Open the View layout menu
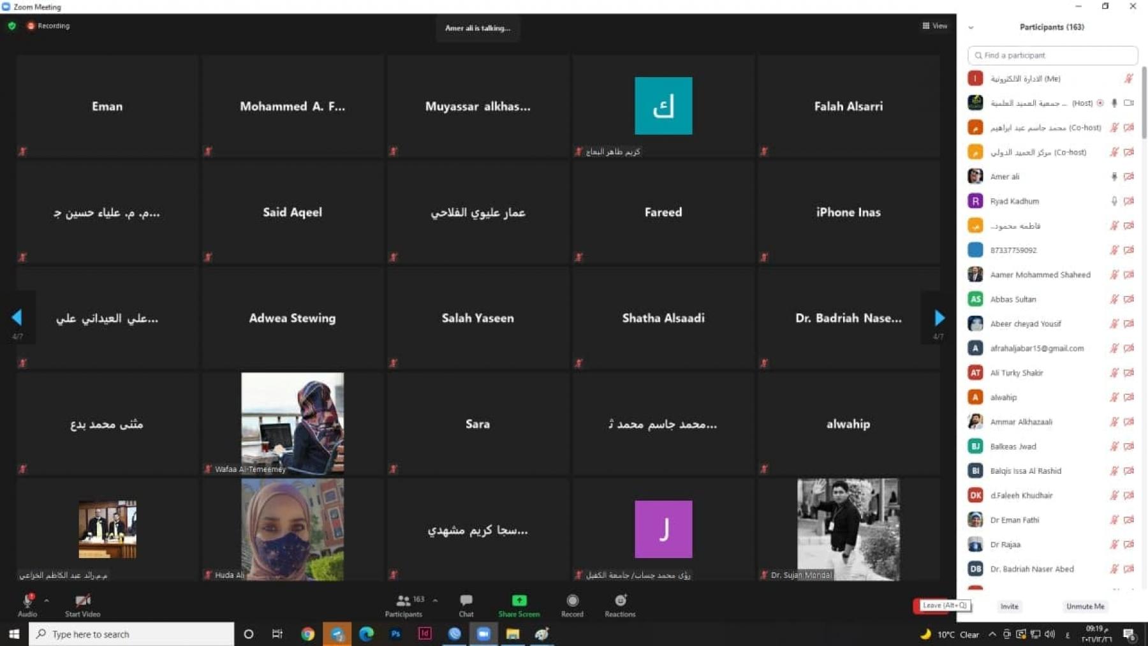Viewport: 1148px width, 646px height. coord(934,26)
